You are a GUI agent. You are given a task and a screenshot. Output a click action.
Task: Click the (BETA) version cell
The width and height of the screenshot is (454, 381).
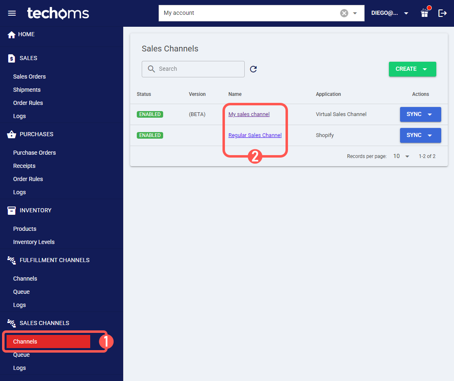pyautogui.click(x=197, y=114)
